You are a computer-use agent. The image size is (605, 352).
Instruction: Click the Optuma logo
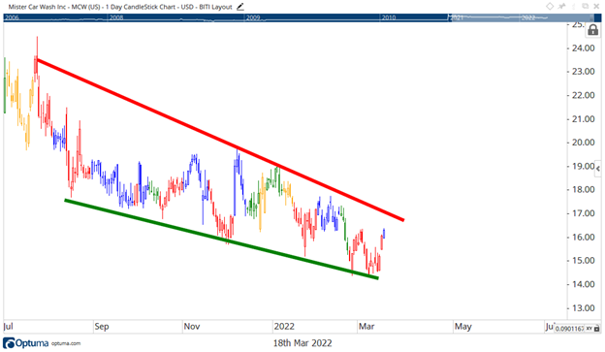coord(26,343)
